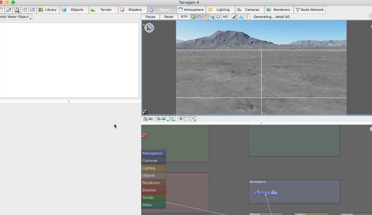Click the circular refresh icon before HD
Screen dimensions: 372x215
(x=218, y=17)
